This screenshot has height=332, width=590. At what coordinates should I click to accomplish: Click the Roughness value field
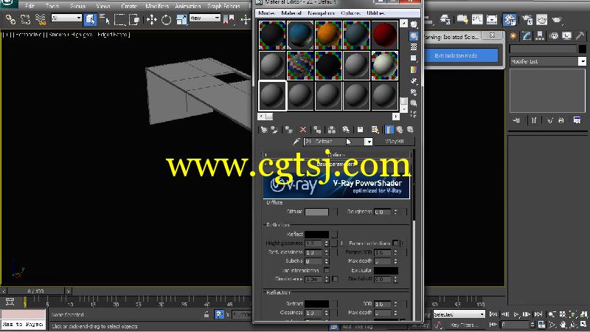383,212
